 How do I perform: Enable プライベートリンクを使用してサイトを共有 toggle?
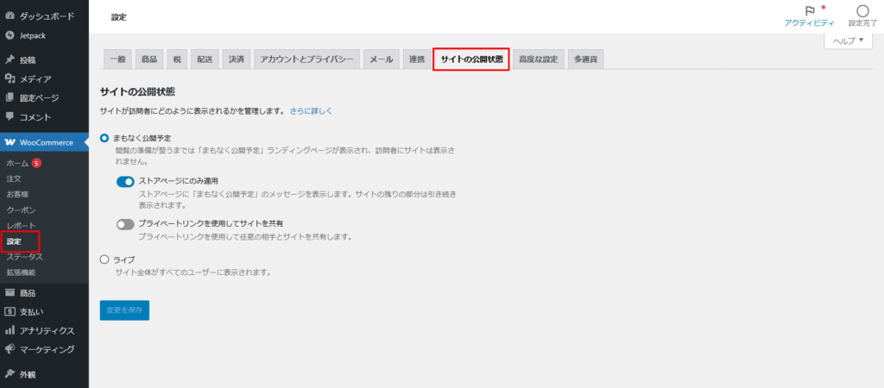(126, 223)
